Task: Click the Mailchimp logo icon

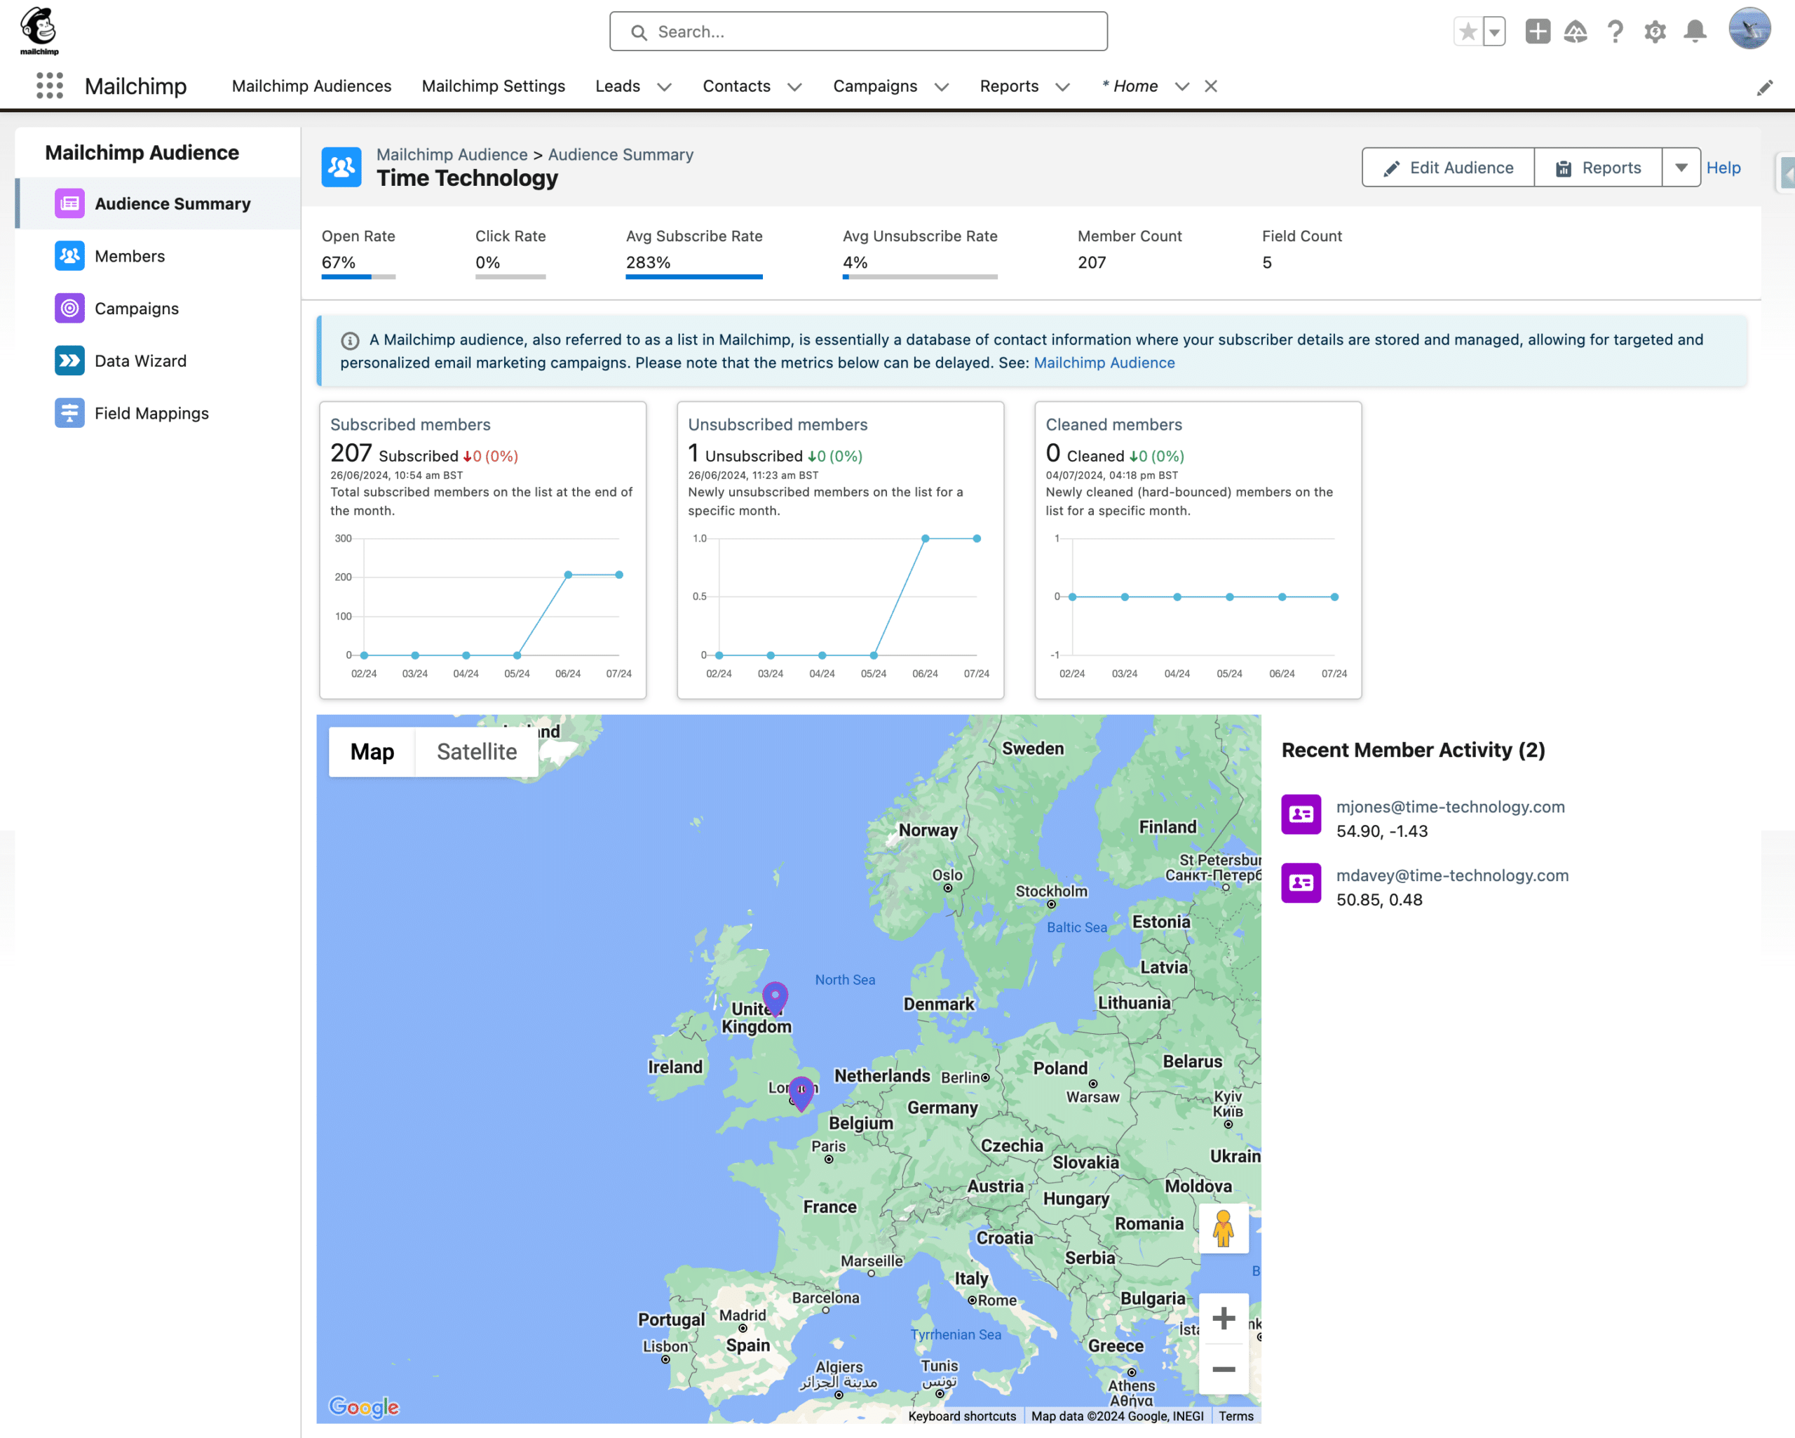Action: tap(39, 31)
